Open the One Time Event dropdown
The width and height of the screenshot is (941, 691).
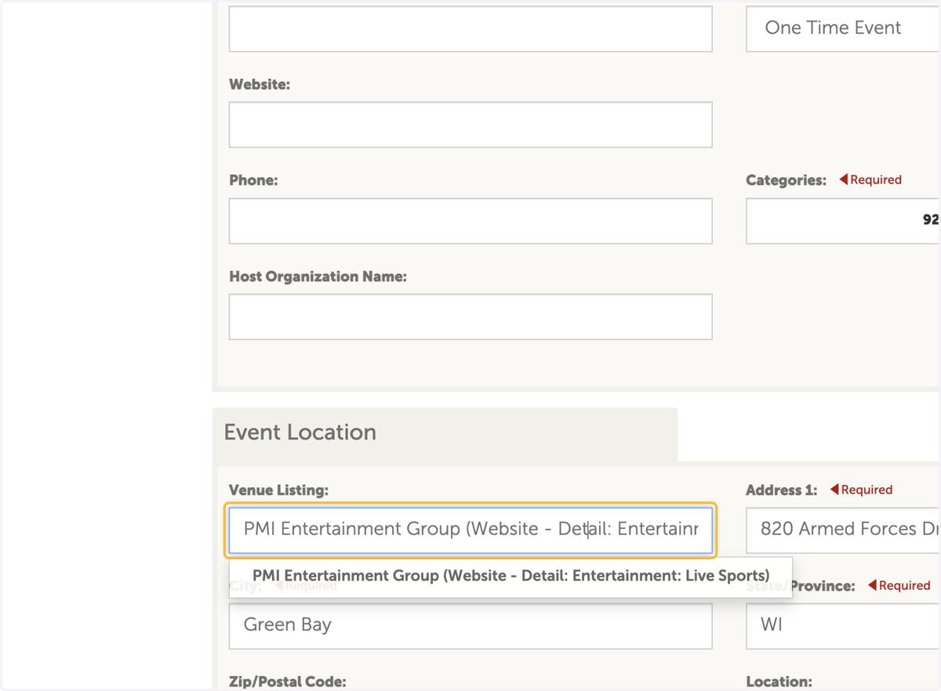(843, 28)
